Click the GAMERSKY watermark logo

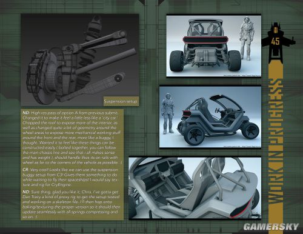[271, 227]
